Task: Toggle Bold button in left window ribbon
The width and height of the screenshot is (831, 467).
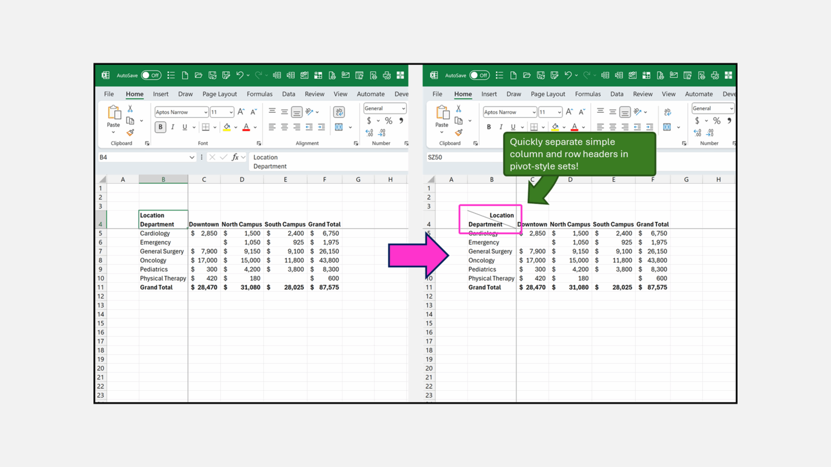Action: 160,127
